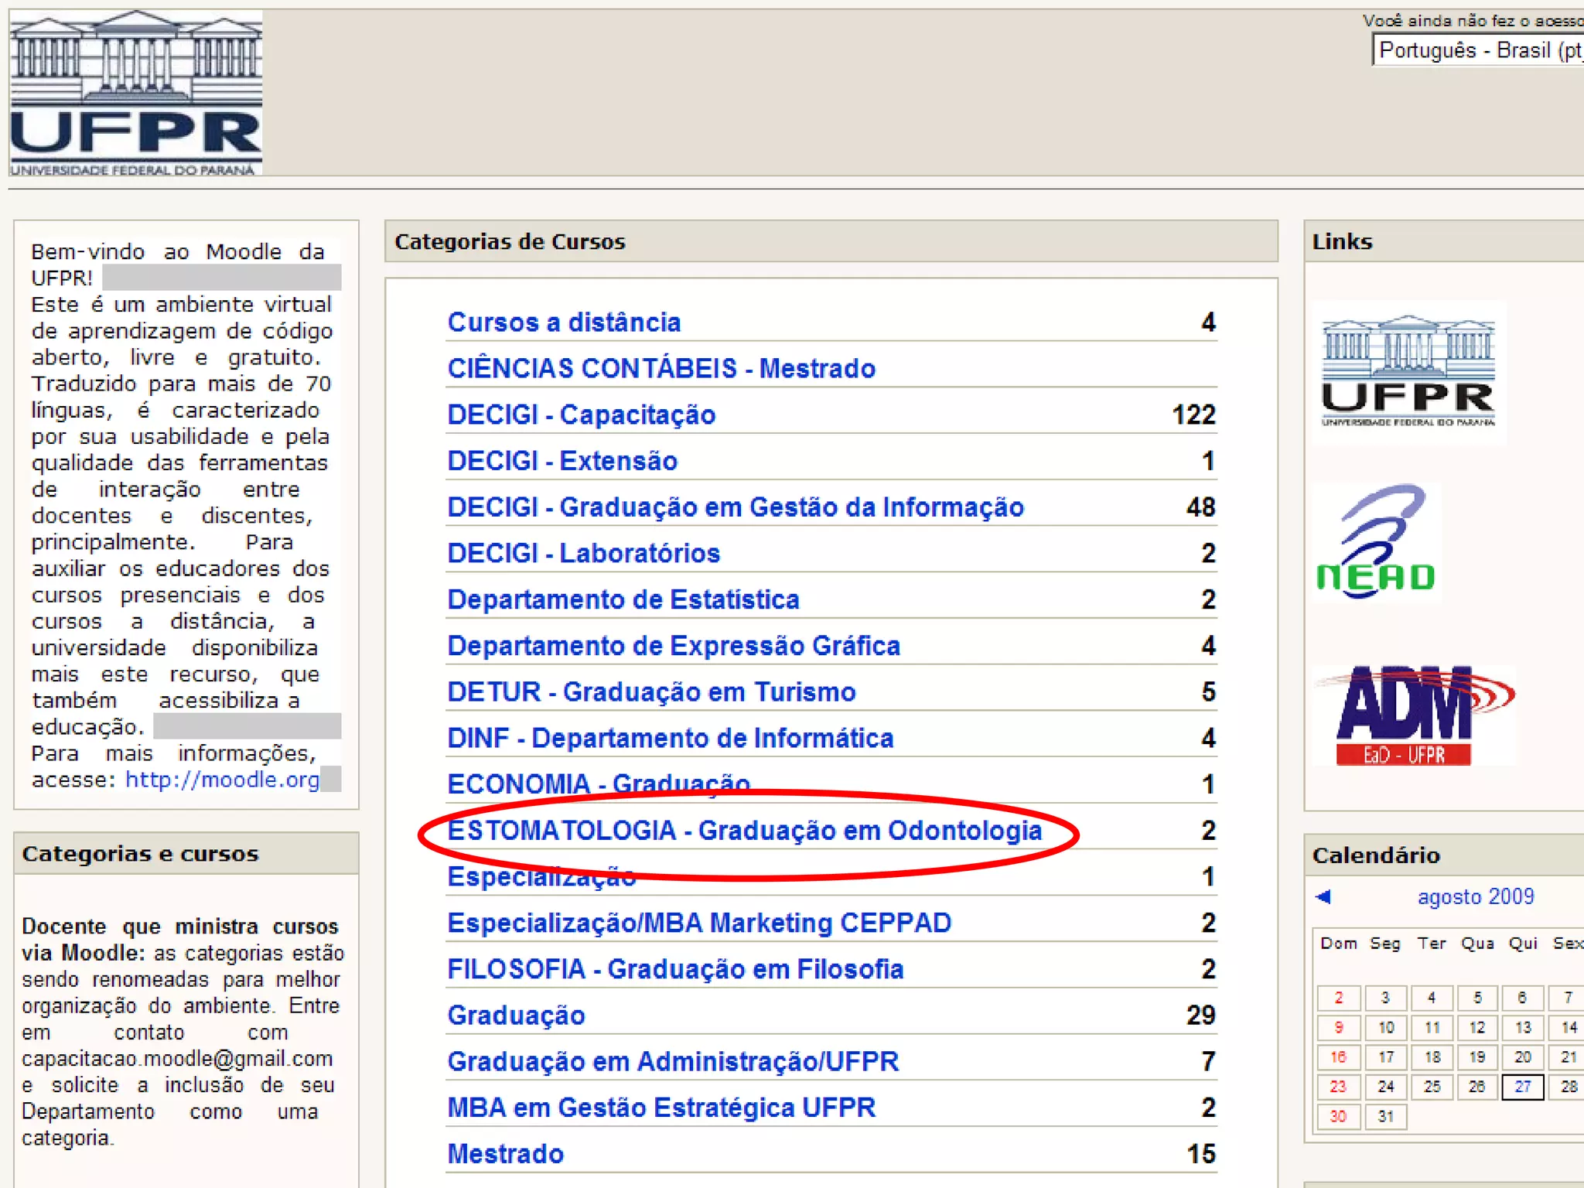Open Departamento de Estatística category
The image size is (1584, 1188).
click(x=623, y=599)
